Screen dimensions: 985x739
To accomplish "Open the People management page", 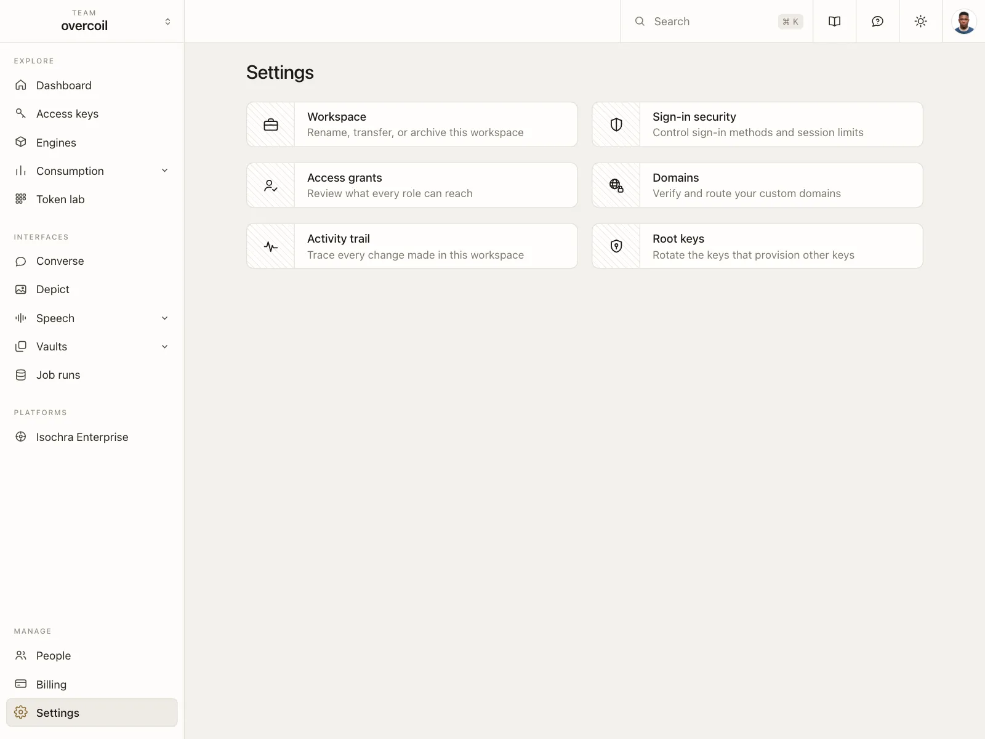I will pyautogui.click(x=92, y=655).
